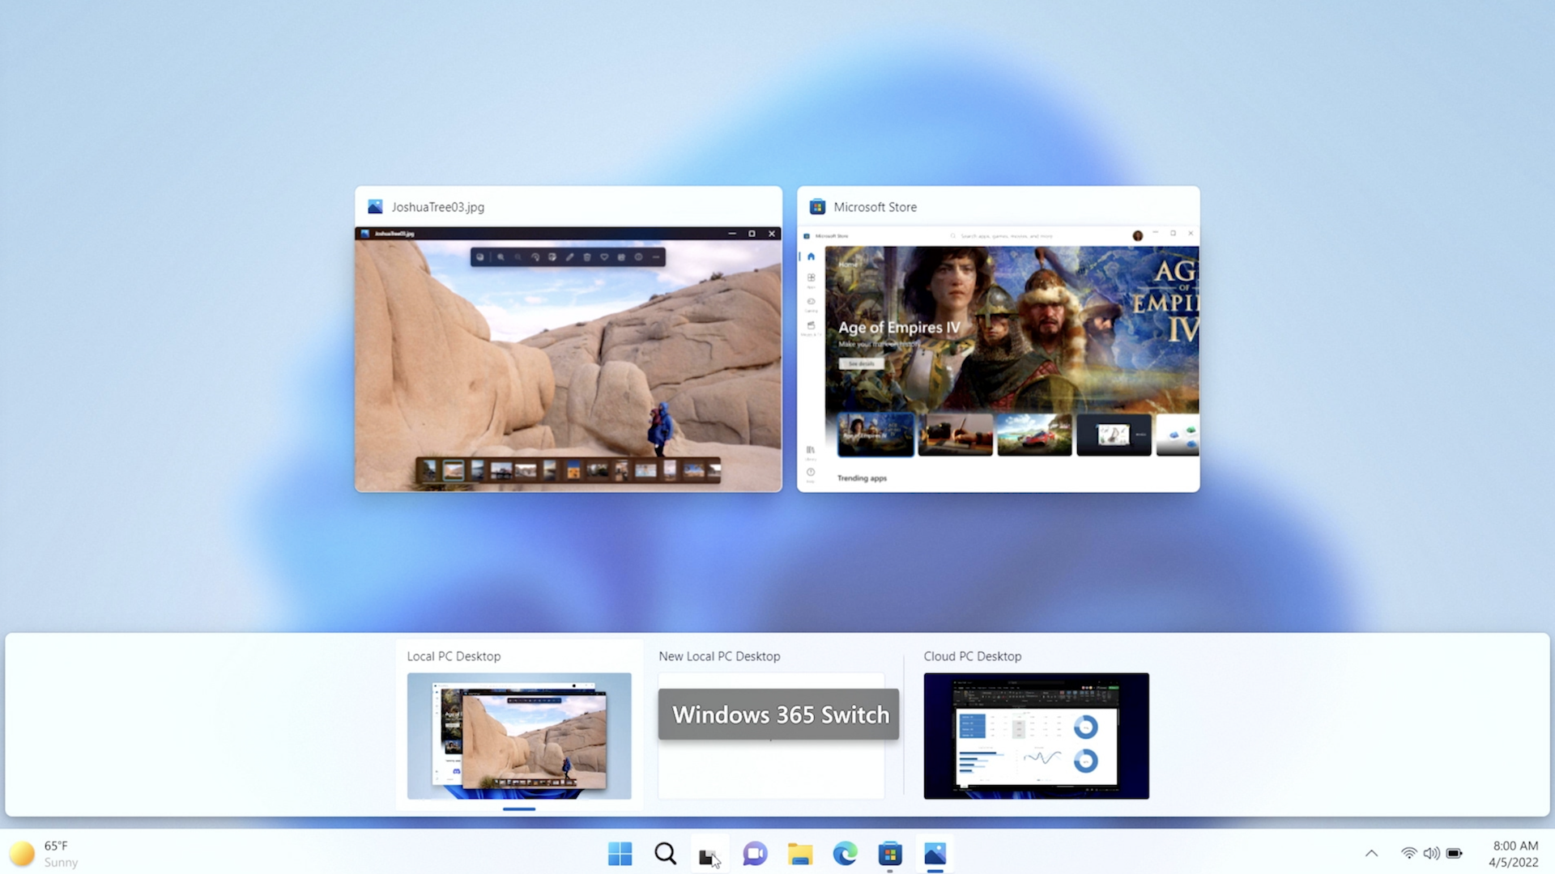Select the dark whiteboard carousel thumbnail in Store
Image resolution: width=1555 pixels, height=874 pixels.
click(x=1114, y=435)
